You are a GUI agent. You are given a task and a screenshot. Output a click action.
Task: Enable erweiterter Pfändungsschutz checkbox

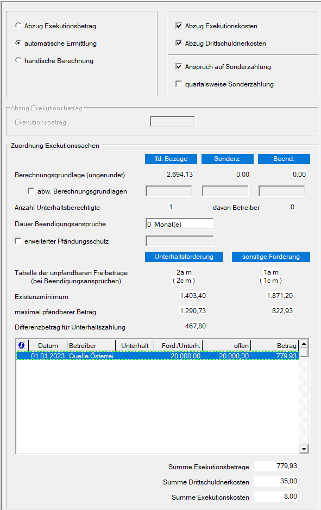click(x=18, y=241)
